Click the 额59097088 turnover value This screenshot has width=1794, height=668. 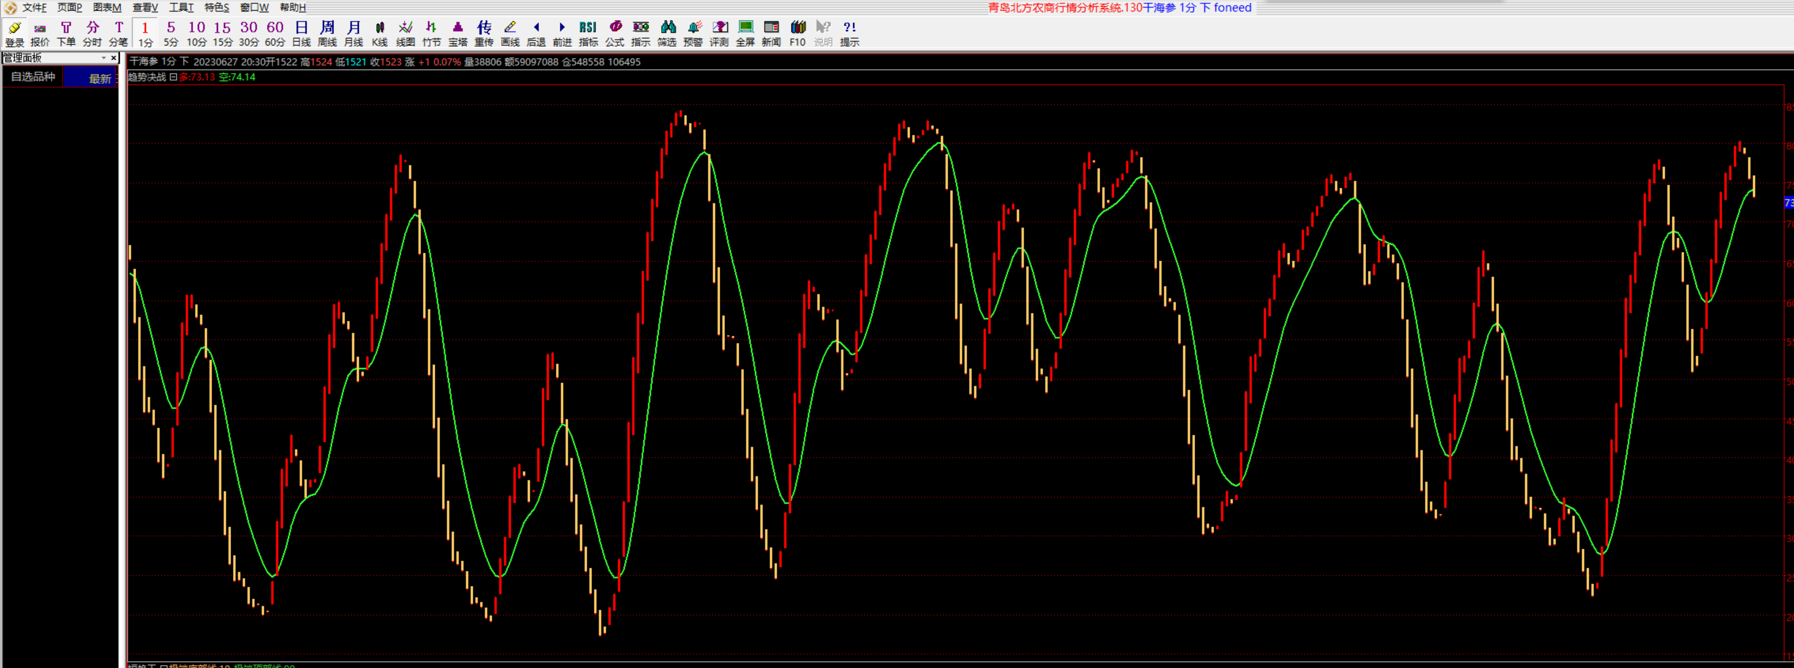click(531, 62)
